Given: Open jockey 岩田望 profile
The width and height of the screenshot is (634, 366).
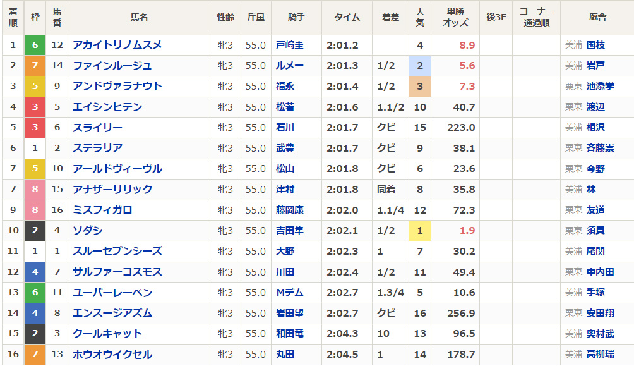Looking at the screenshot, I should [x=289, y=313].
